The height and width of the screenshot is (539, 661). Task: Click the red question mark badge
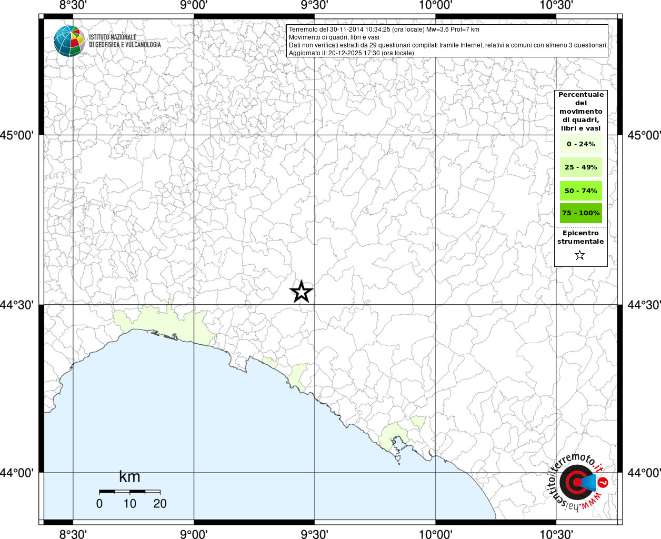604,482
